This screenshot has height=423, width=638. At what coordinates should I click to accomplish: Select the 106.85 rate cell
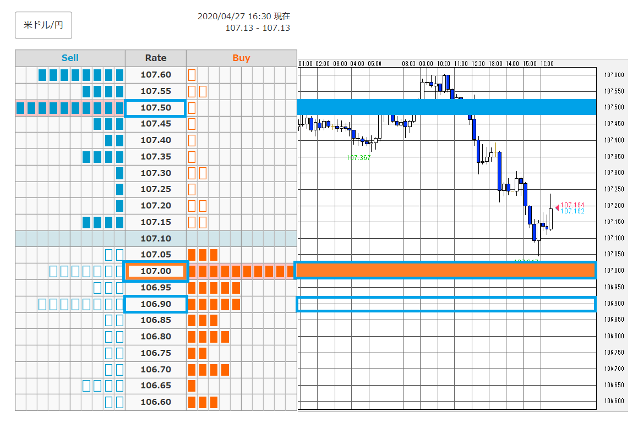pyautogui.click(x=156, y=321)
